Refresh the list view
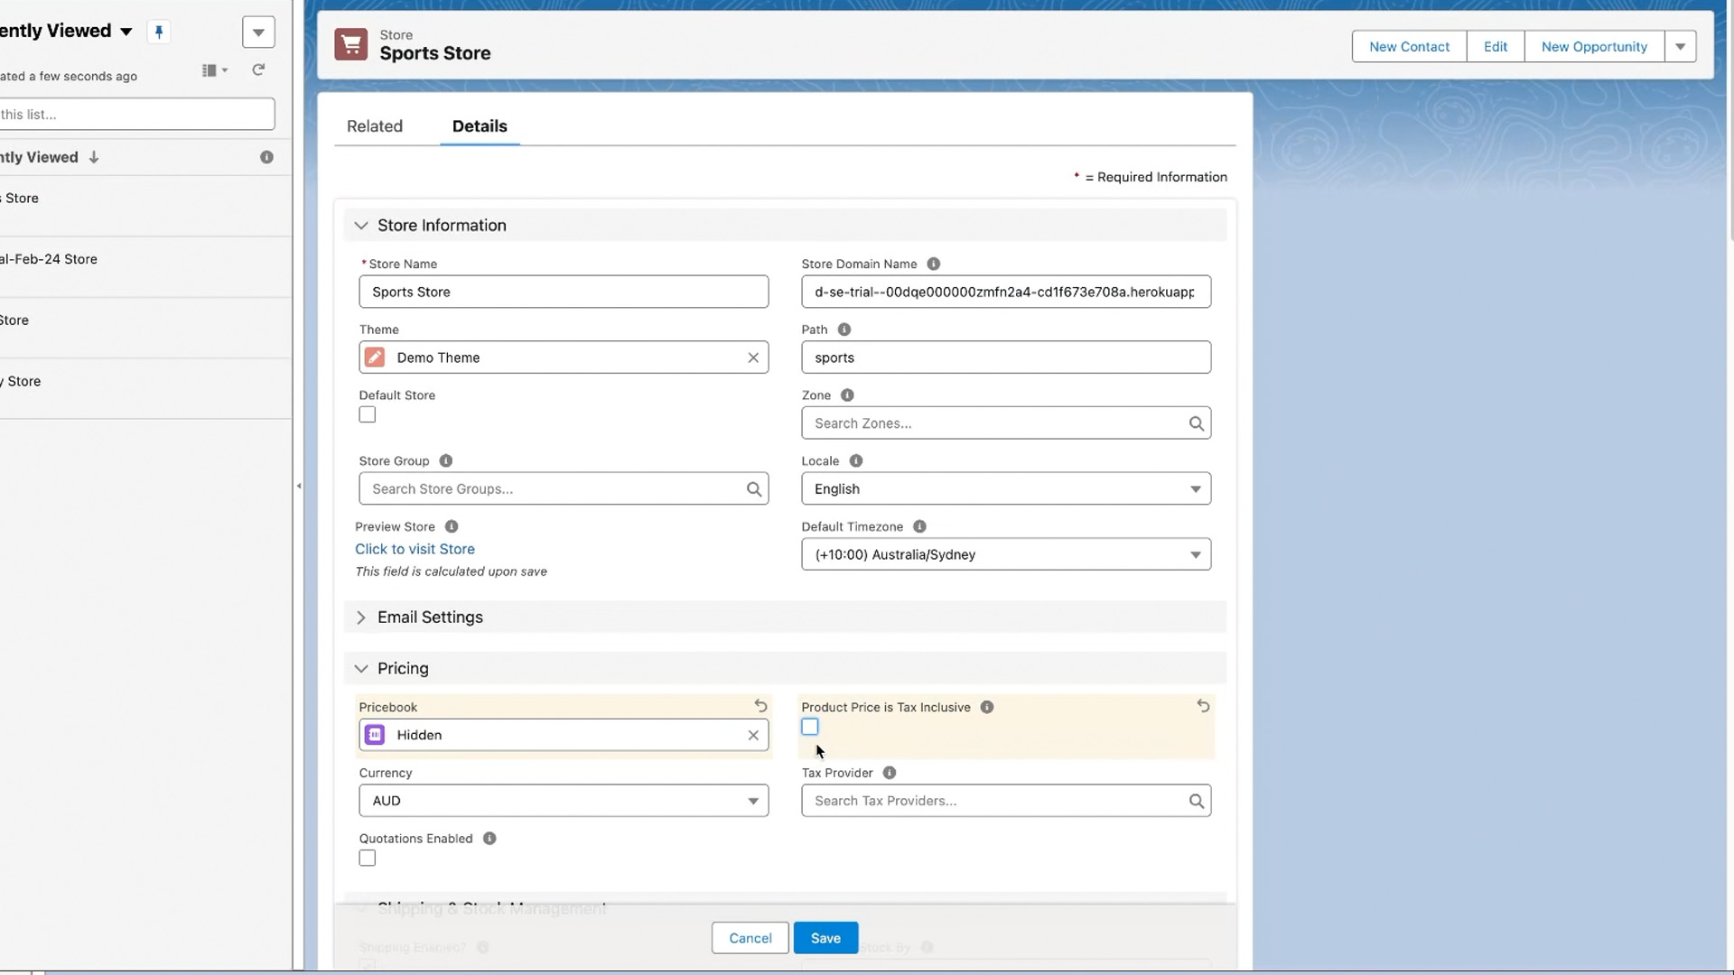The height and width of the screenshot is (975, 1734). coord(258,70)
